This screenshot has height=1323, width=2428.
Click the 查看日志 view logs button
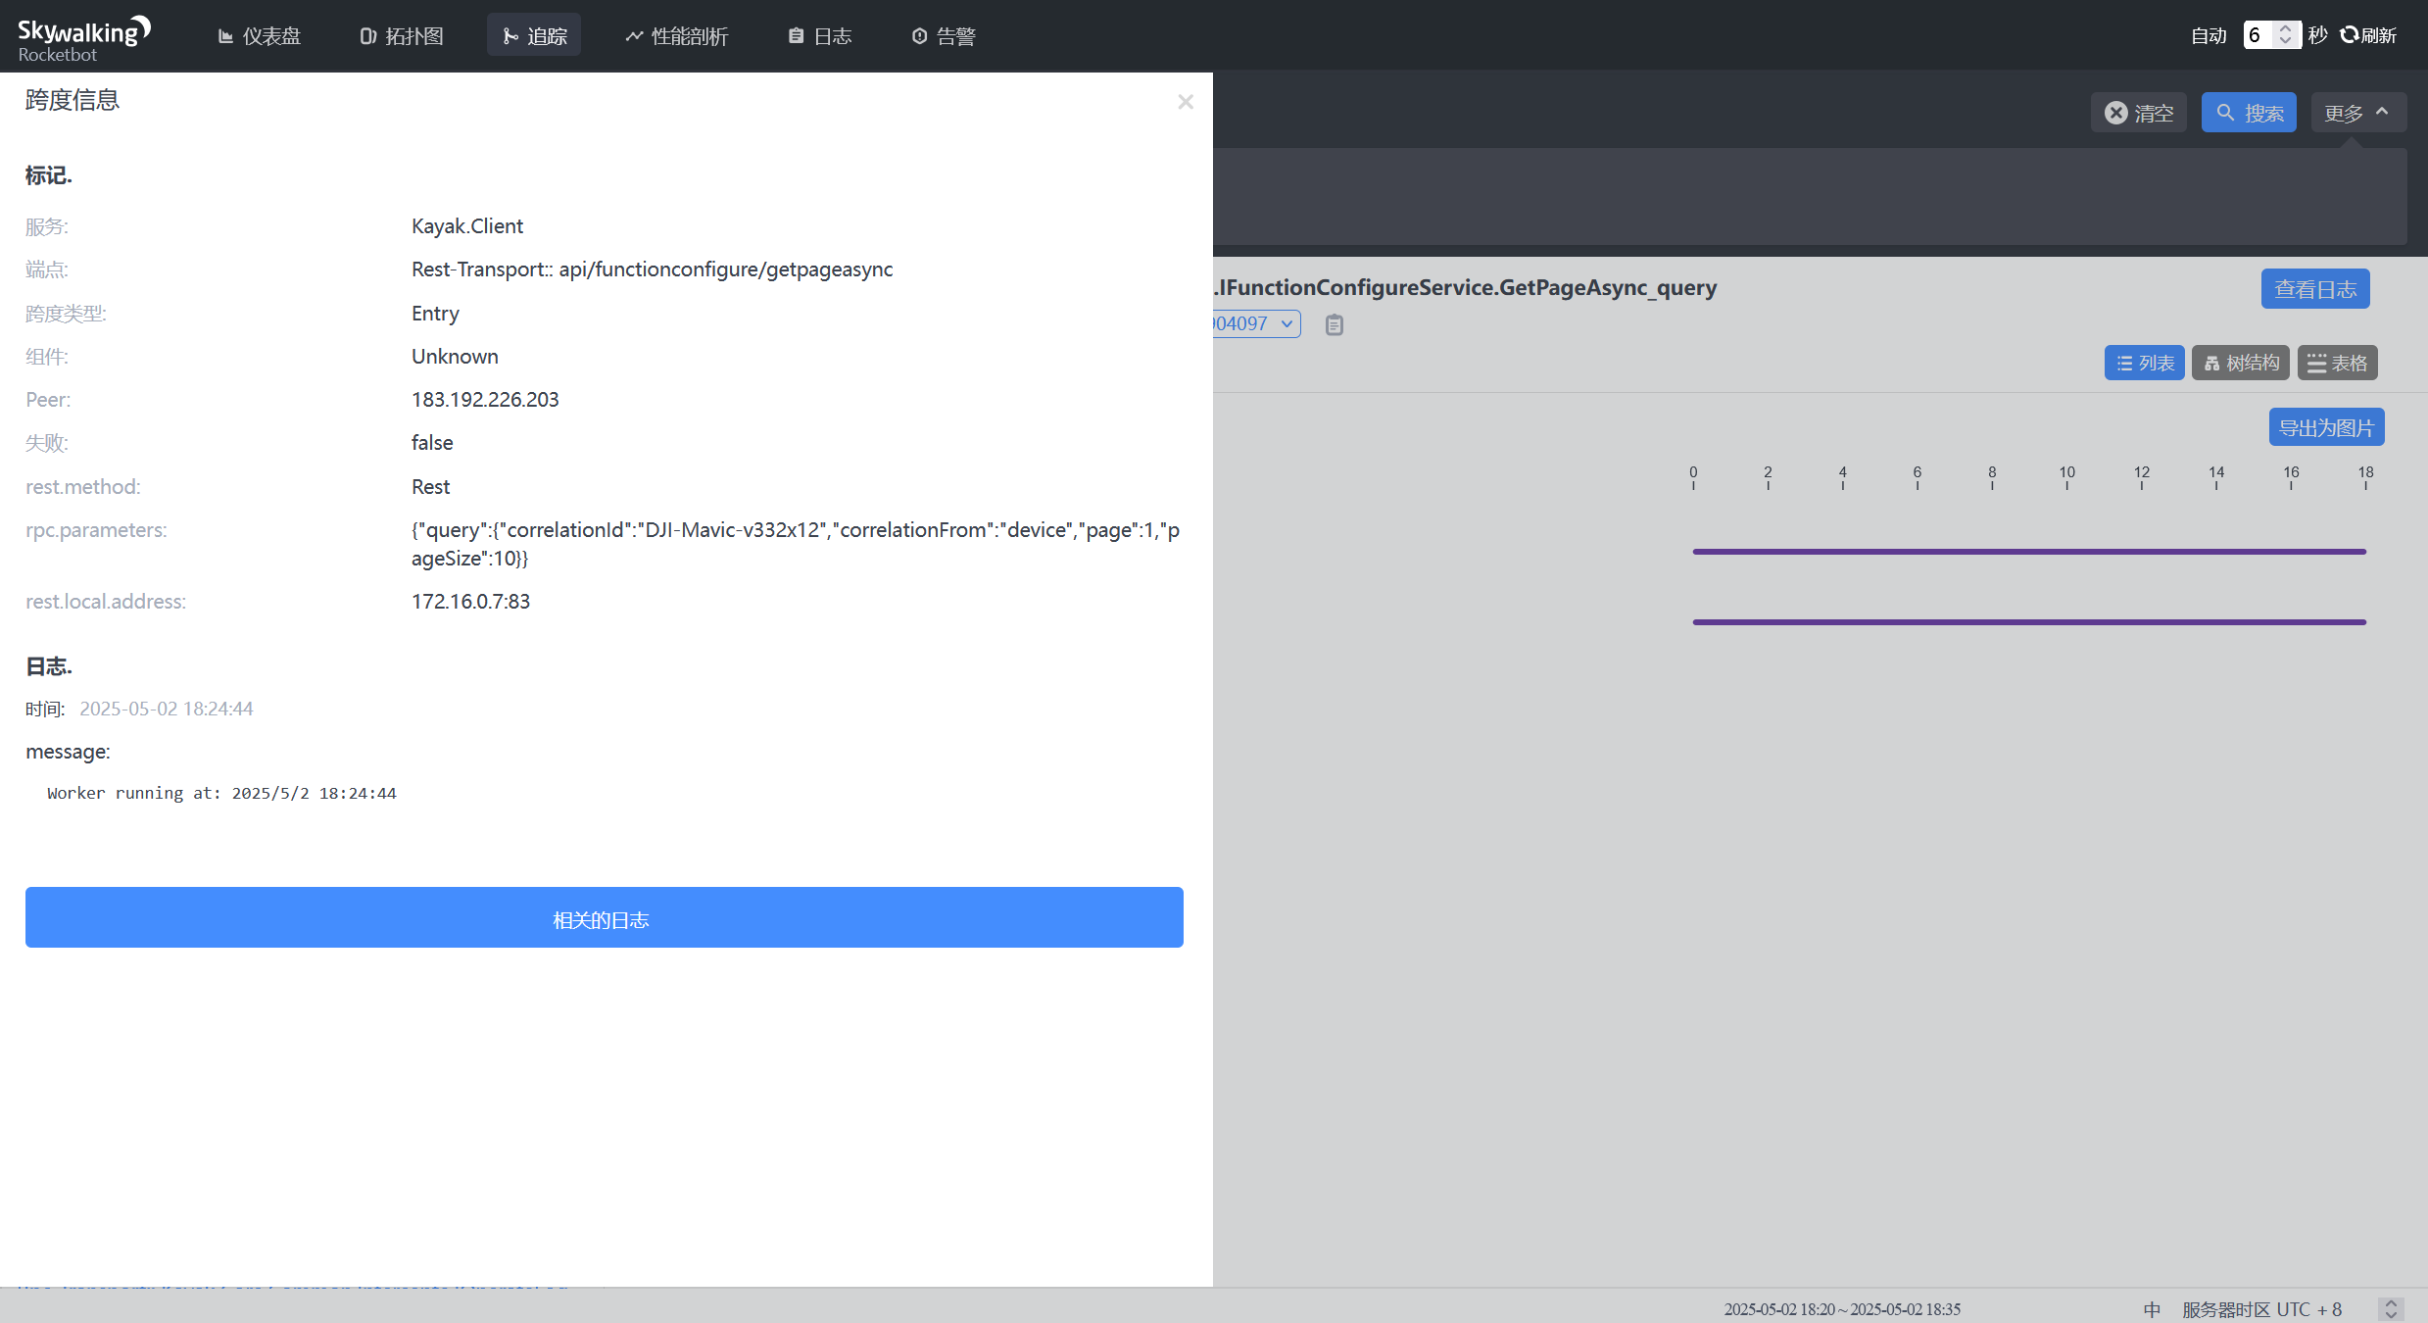[2314, 289]
